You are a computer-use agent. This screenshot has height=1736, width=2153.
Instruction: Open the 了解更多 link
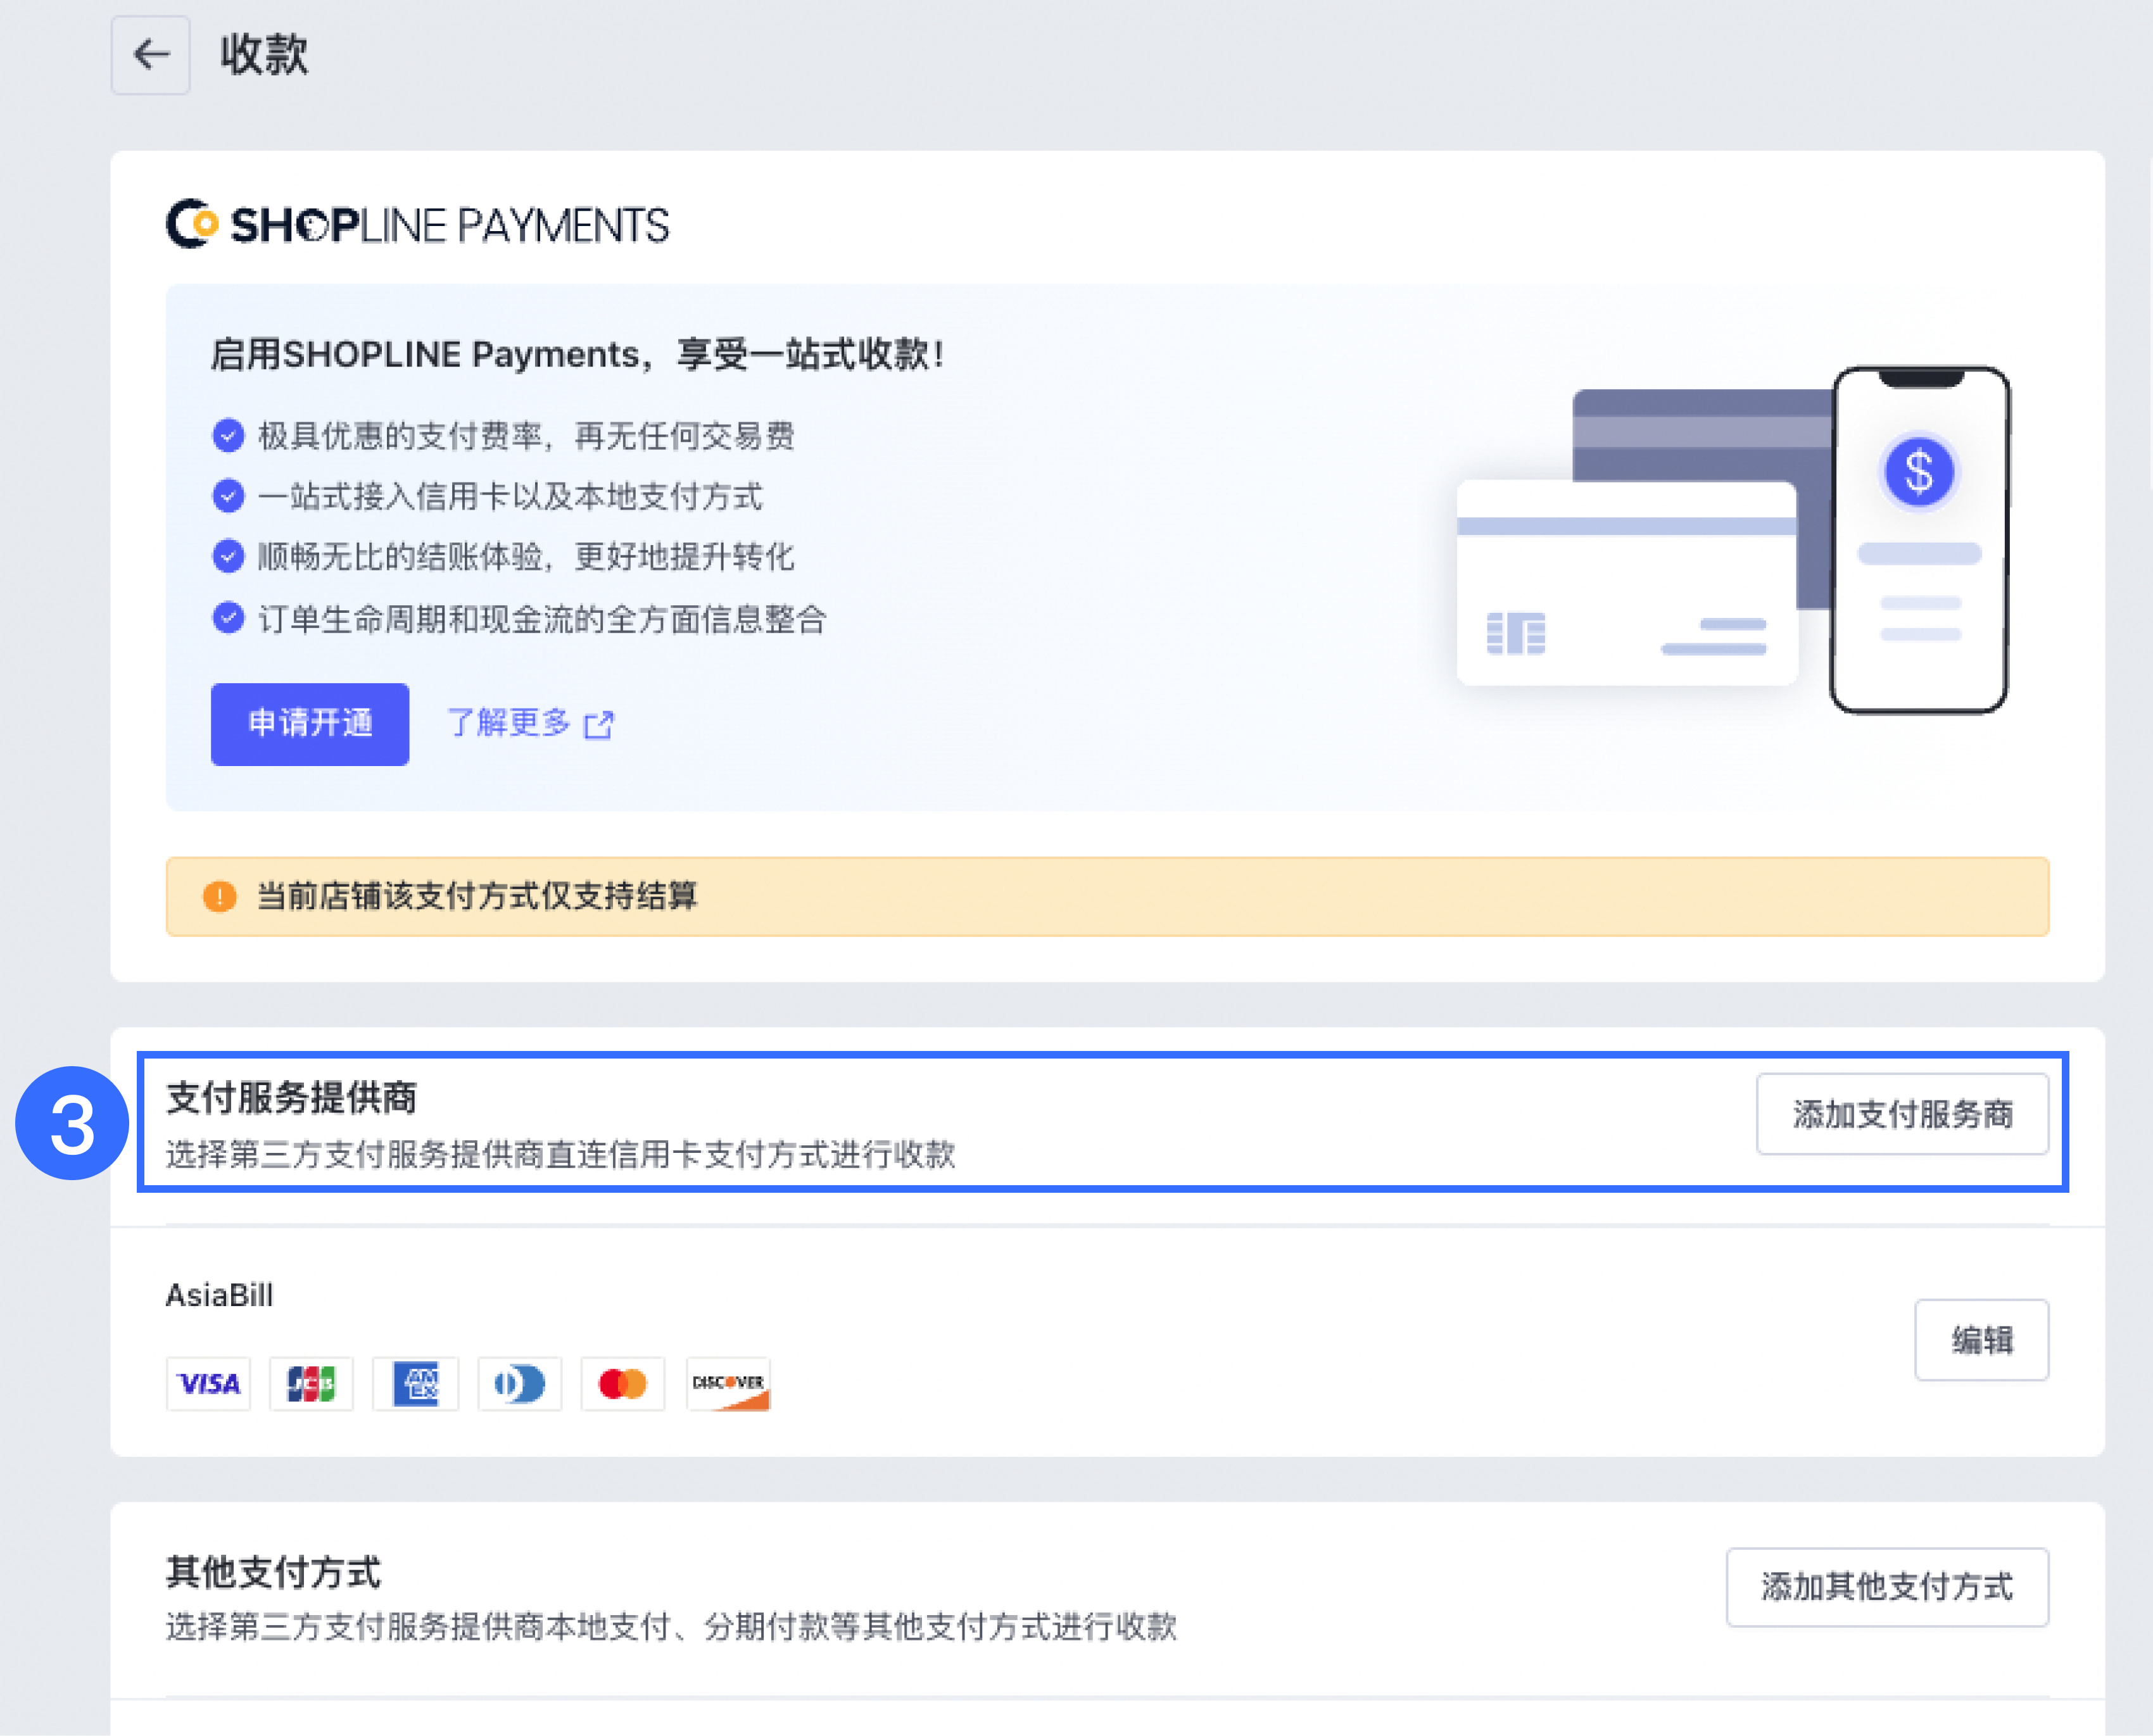tap(508, 722)
